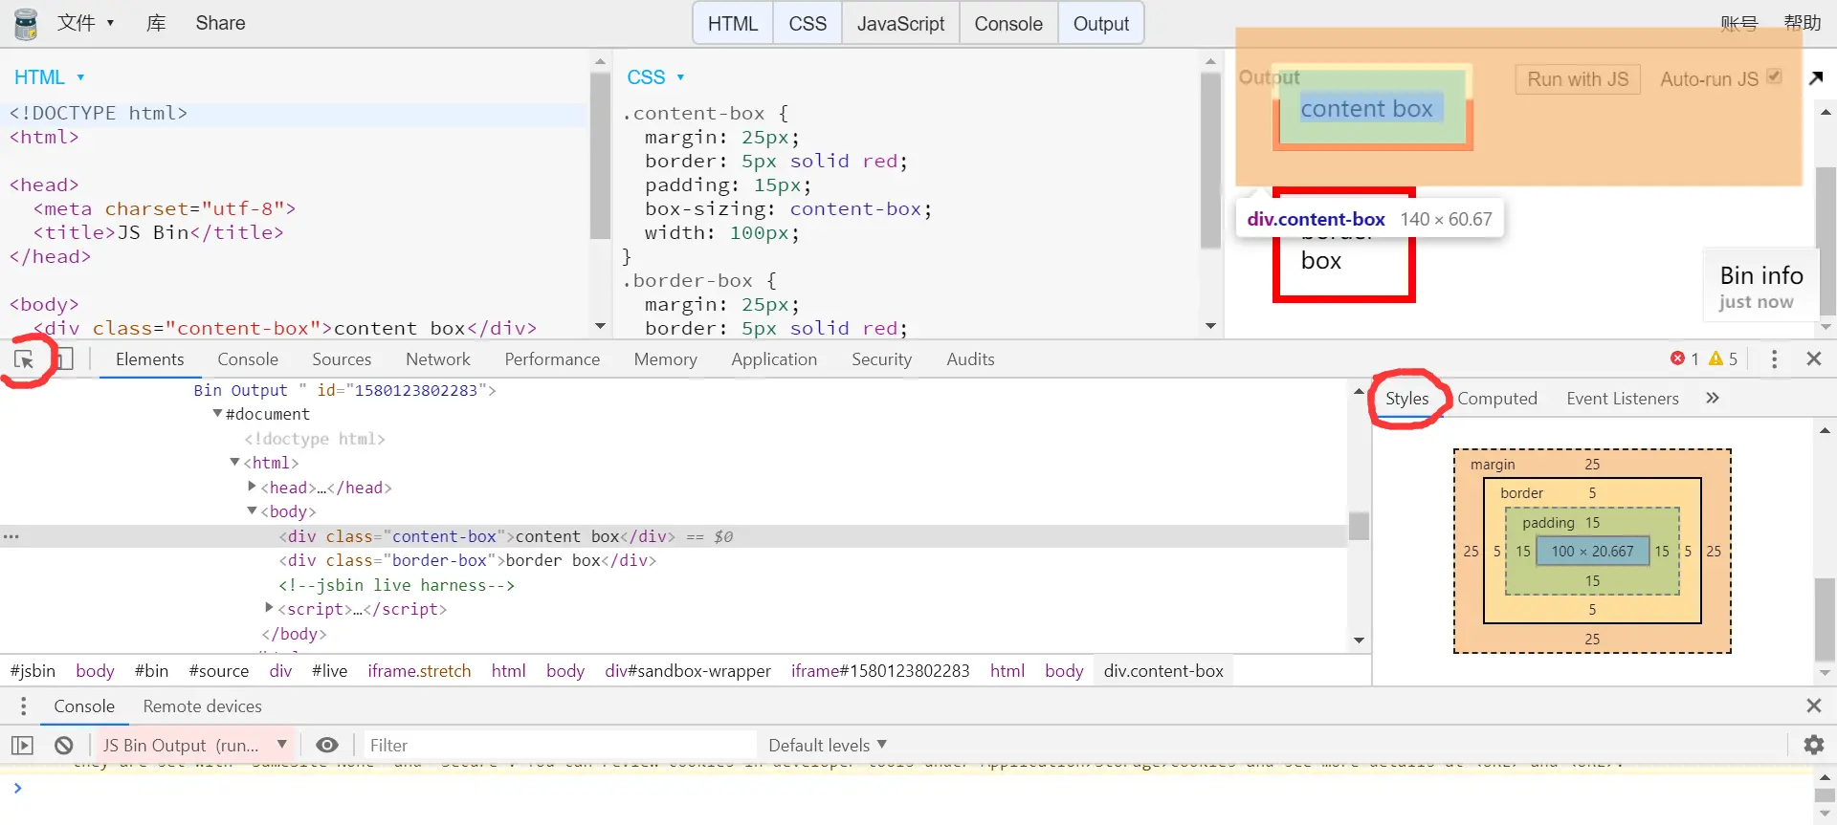Click iframe.stretch in the breadcrumb bar

419,671
